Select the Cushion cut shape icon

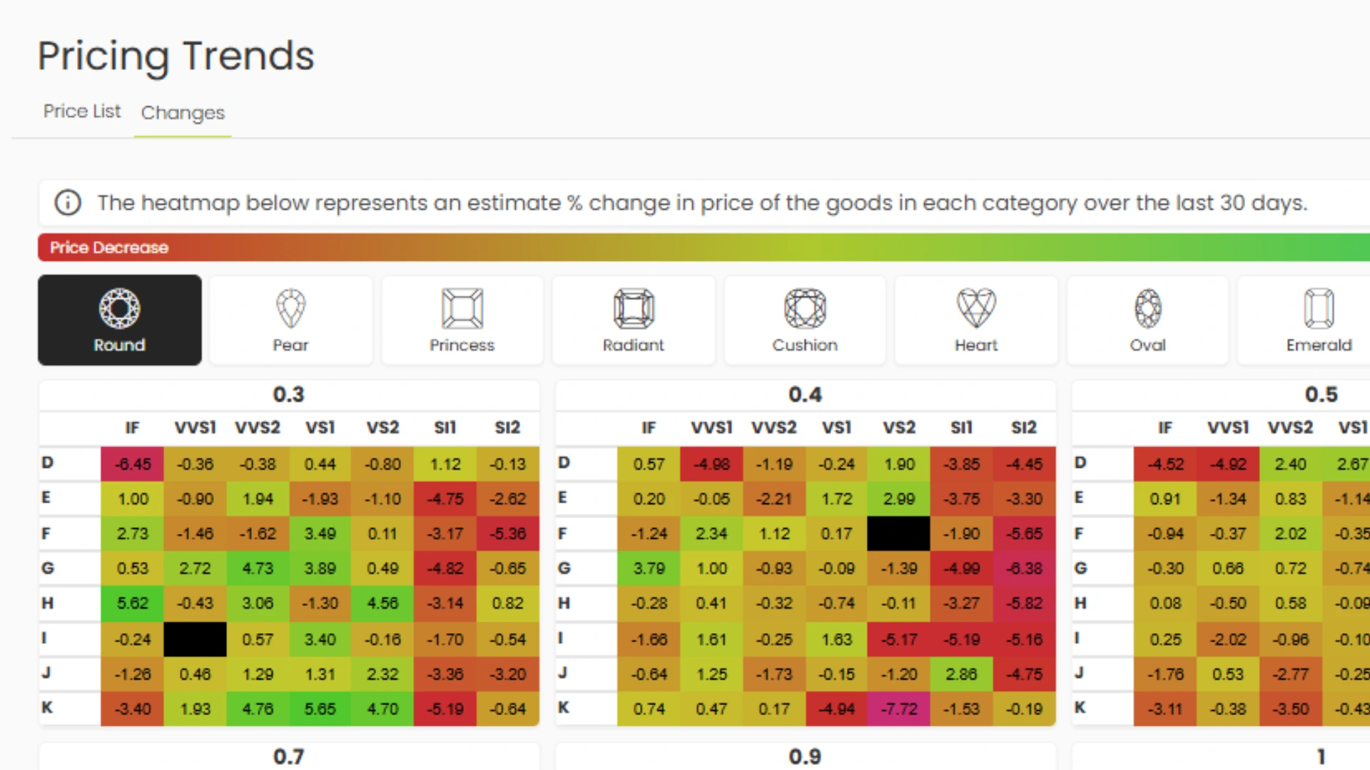(805, 309)
